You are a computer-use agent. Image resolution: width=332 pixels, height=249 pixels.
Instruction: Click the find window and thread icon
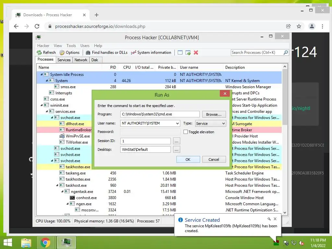[188, 53]
